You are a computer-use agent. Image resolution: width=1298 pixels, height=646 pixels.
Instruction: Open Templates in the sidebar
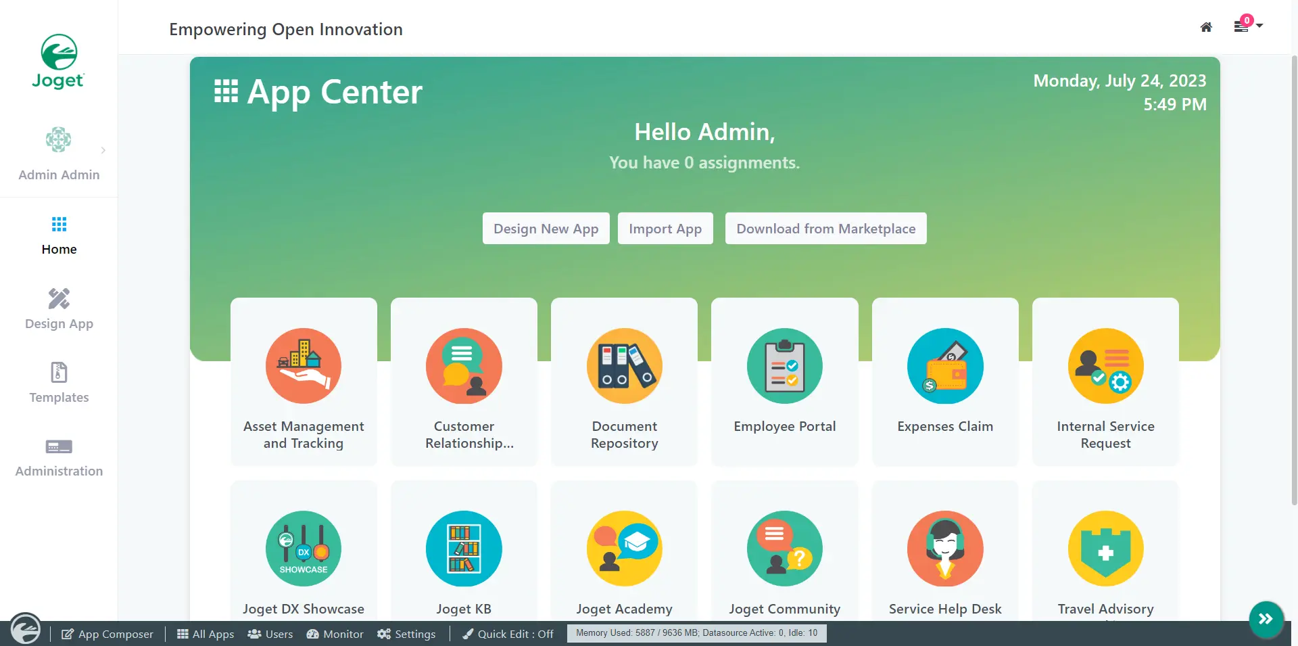pos(59,383)
